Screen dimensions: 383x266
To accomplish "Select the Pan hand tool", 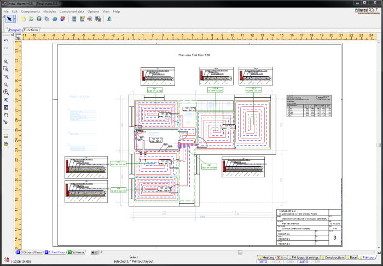I will (6, 115).
